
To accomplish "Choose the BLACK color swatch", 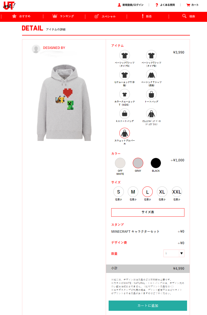I will 156,163.
